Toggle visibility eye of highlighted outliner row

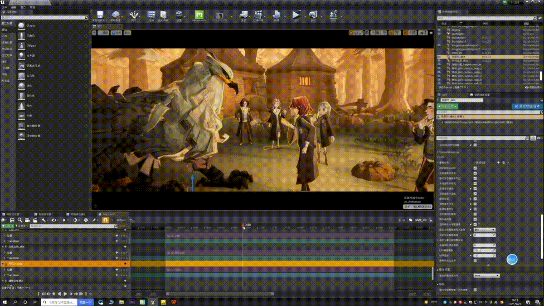pyautogui.click(x=439, y=57)
